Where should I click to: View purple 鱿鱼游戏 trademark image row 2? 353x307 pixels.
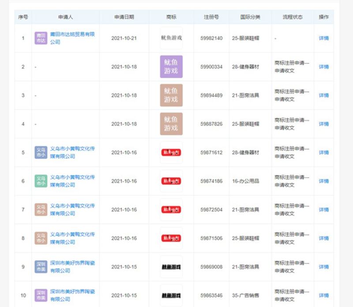coord(171,67)
